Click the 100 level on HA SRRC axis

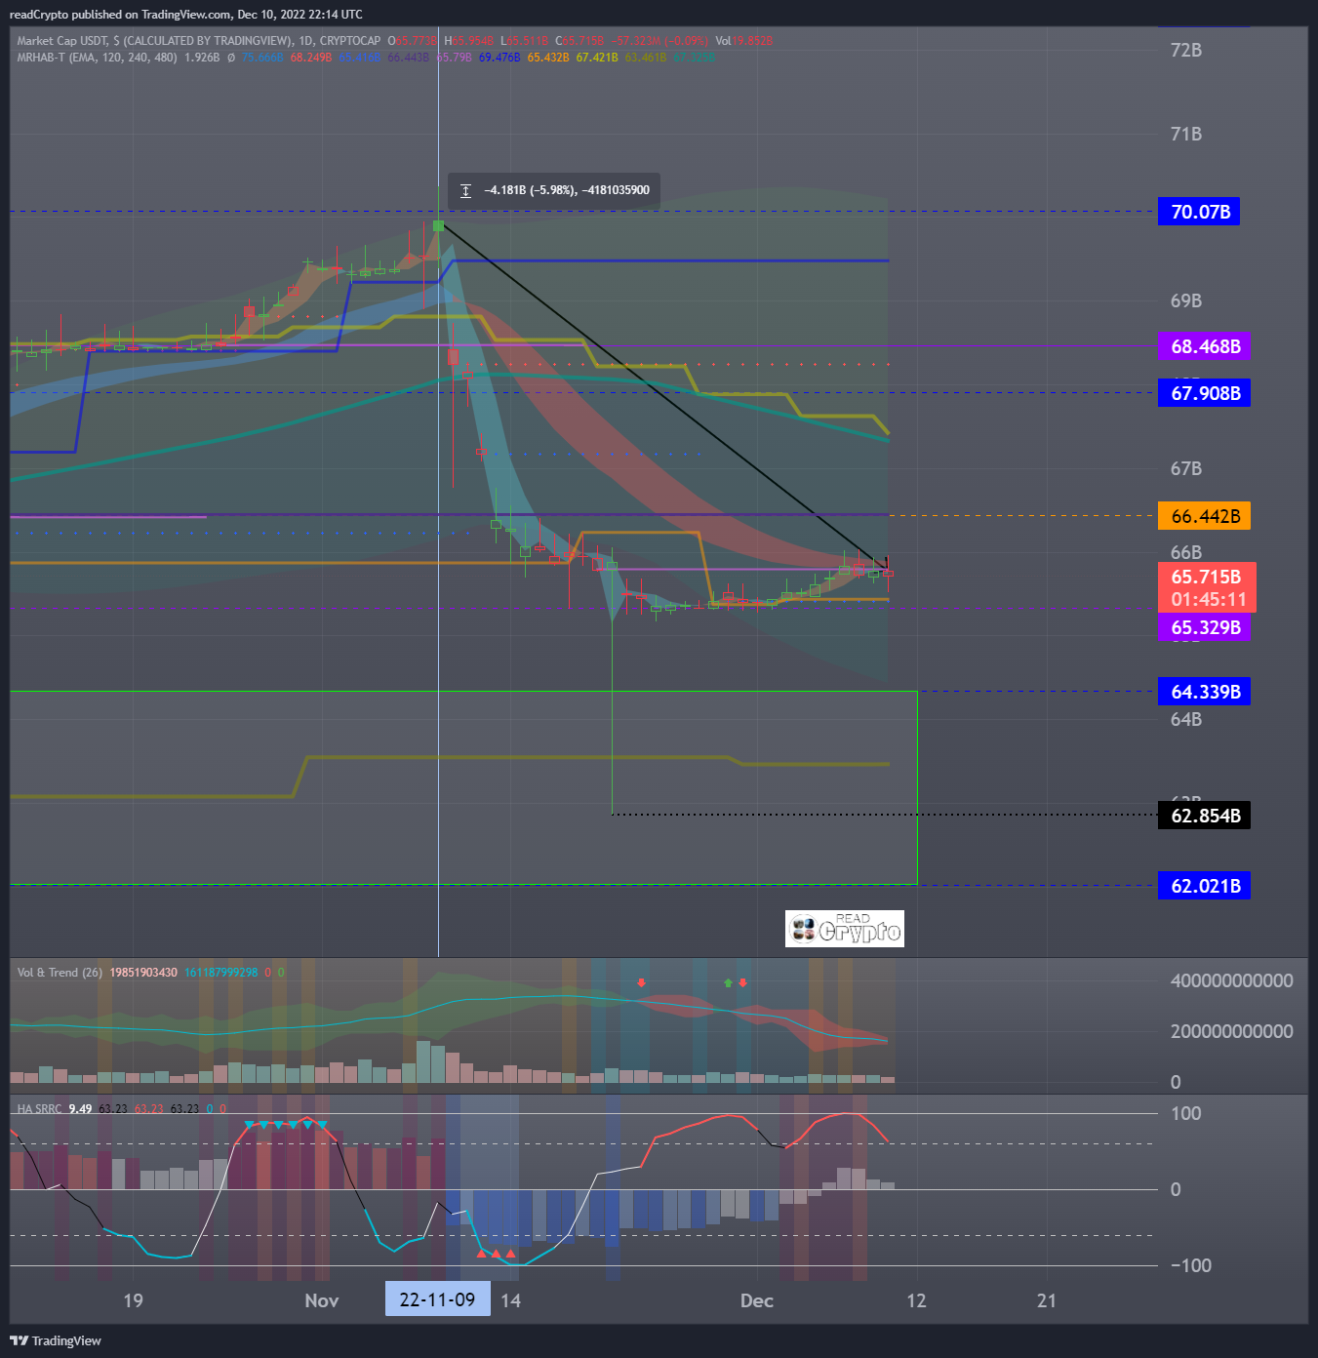click(x=1186, y=1113)
